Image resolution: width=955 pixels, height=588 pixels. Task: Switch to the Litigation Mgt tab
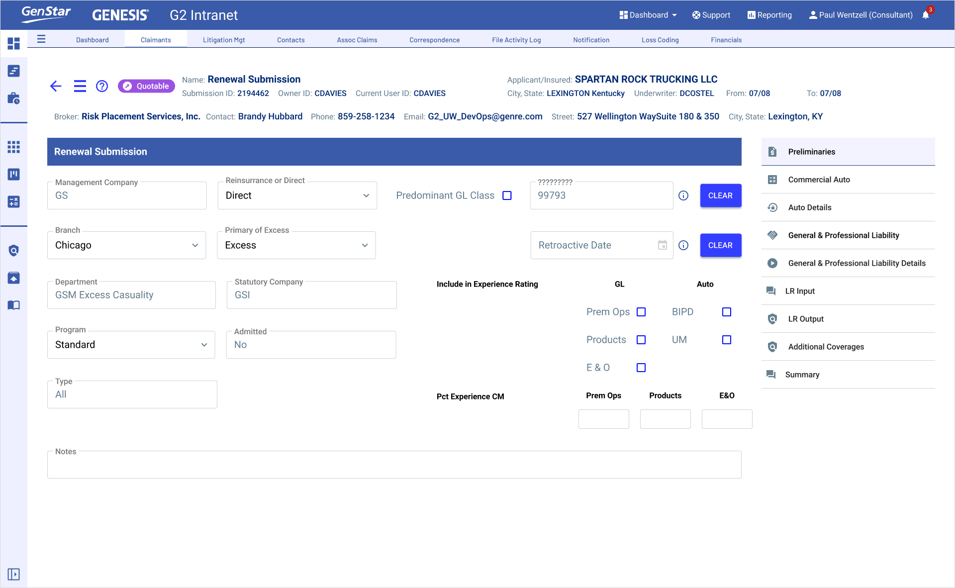[x=224, y=40]
